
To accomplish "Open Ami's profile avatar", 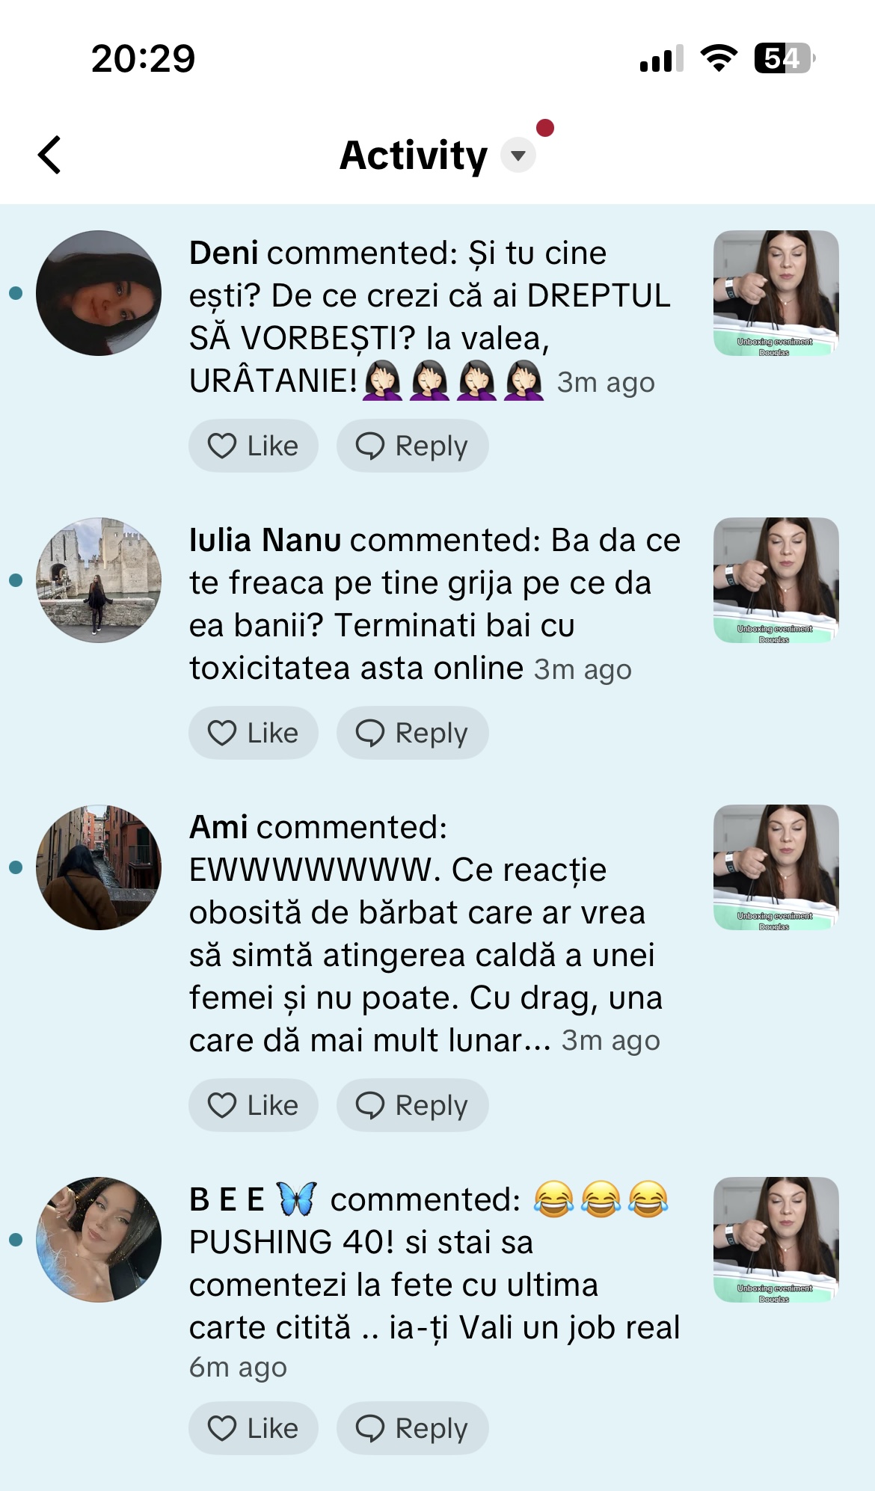I will tap(99, 867).
